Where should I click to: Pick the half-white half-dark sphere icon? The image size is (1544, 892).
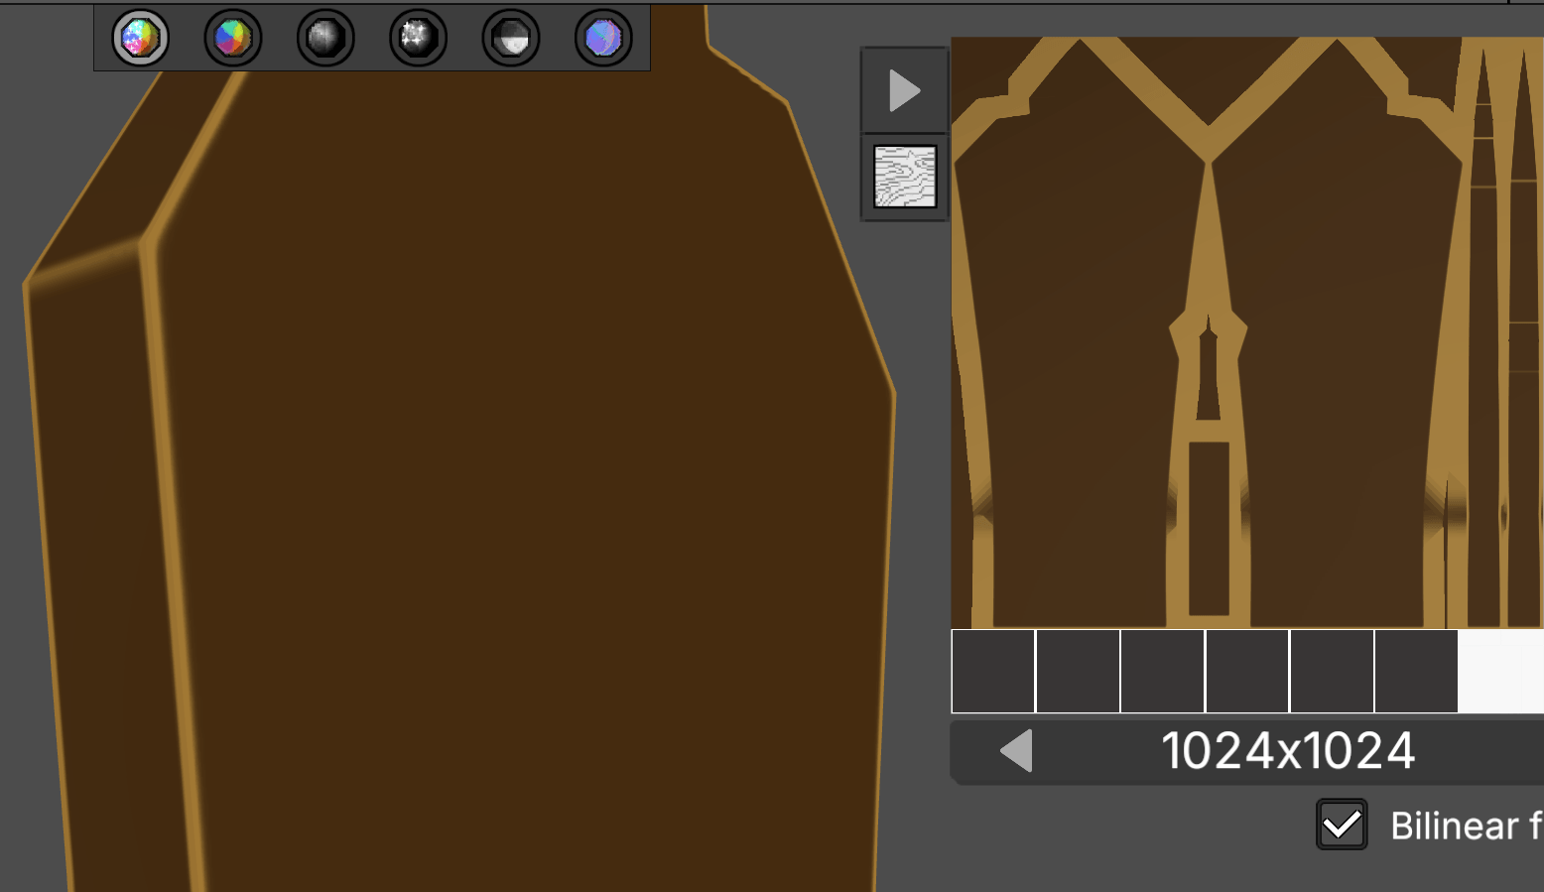coord(511,38)
